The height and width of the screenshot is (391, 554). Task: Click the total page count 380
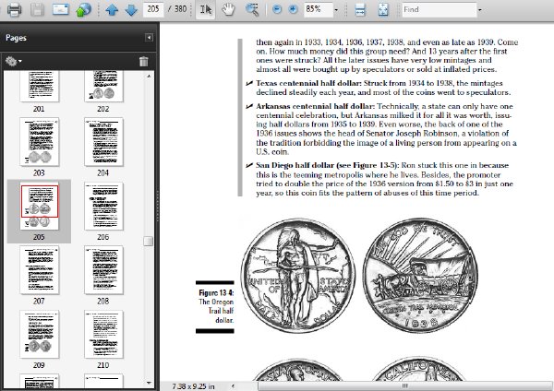click(181, 9)
